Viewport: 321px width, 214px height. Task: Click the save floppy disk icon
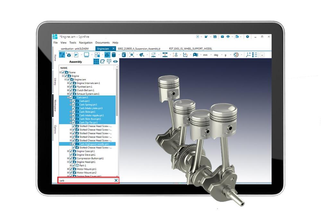[x=215, y=37]
